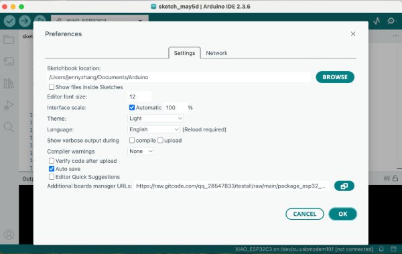Enable Show files inside Sketches checkbox
This screenshot has height=254, width=402.
click(52, 87)
